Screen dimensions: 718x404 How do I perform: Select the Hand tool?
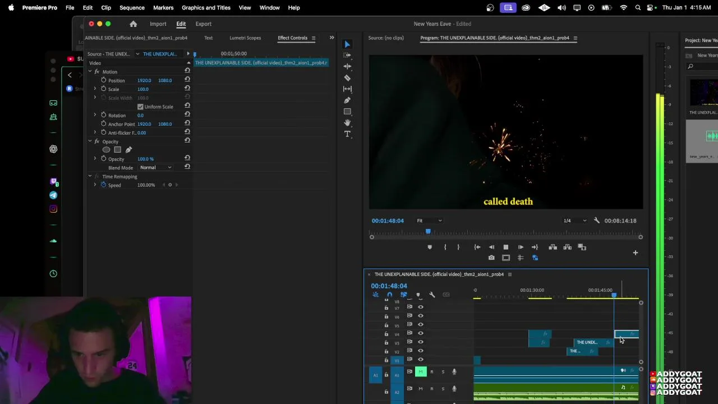click(x=347, y=123)
